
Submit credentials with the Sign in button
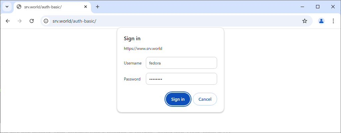pyautogui.click(x=178, y=99)
